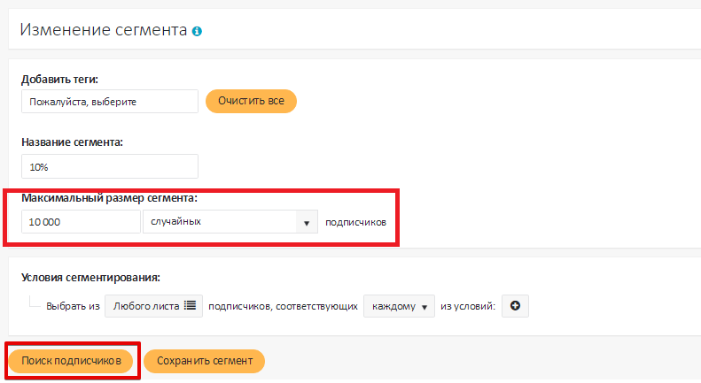Focus the segment name field containing 10%

[109, 166]
